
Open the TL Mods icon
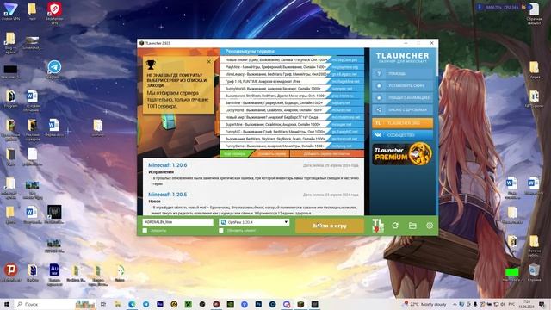tap(378, 226)
